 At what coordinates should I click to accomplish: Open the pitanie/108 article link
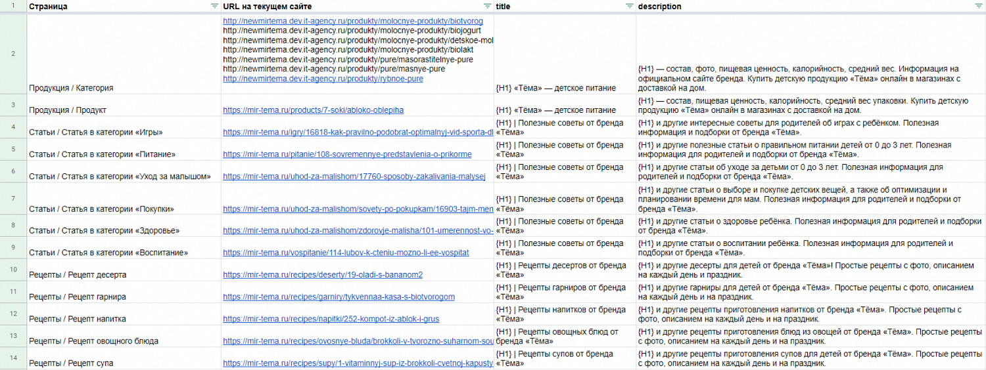pyautogui.click(x=347, y=155)
